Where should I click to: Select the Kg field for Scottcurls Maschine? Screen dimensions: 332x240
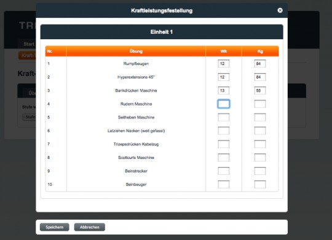click(260, 158)
